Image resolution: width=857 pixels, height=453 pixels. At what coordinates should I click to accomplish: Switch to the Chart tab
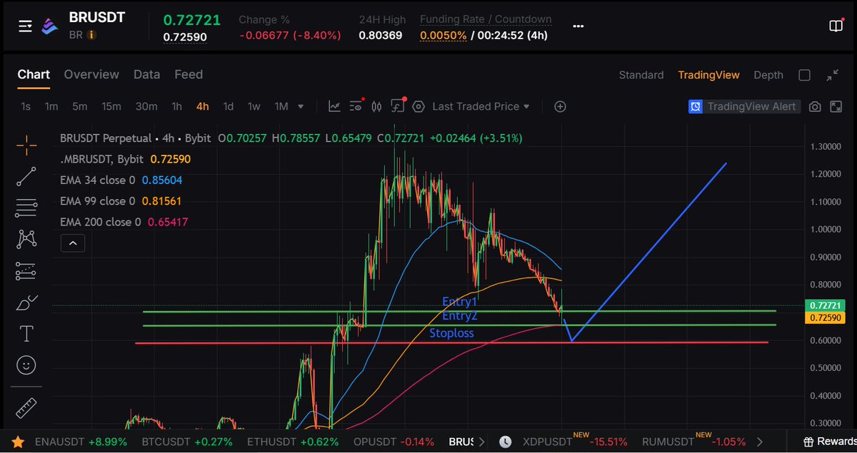pos(34,74)
